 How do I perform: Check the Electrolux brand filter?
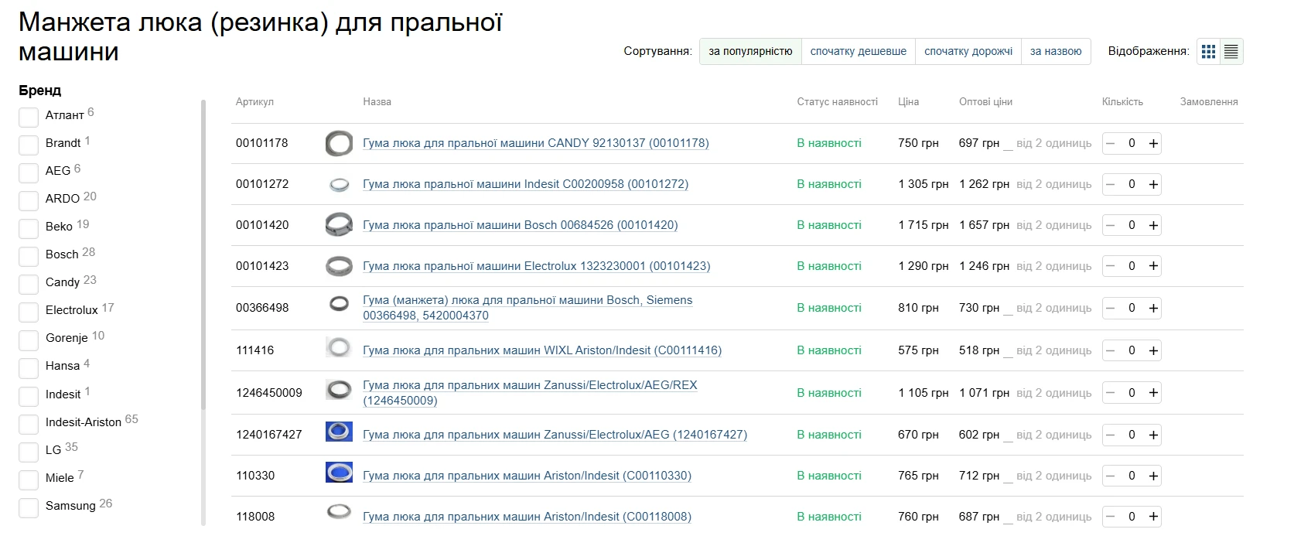pyautogui.click(x=29, y=312)
